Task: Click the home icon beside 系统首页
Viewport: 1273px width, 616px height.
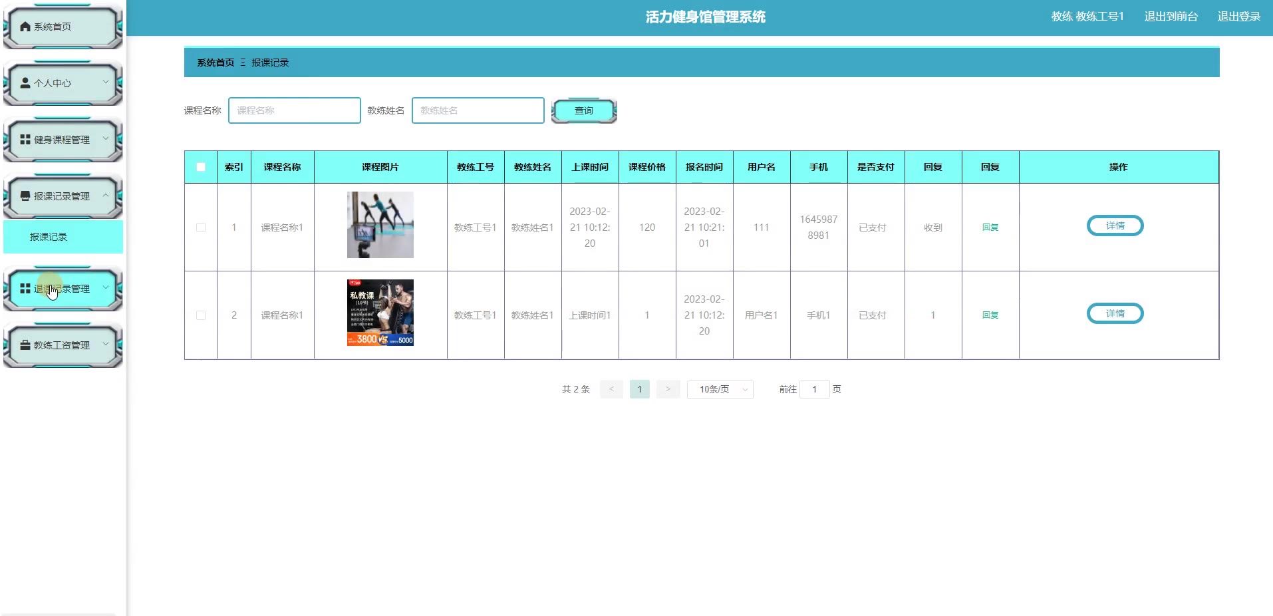Action: (x=25, y=27)
